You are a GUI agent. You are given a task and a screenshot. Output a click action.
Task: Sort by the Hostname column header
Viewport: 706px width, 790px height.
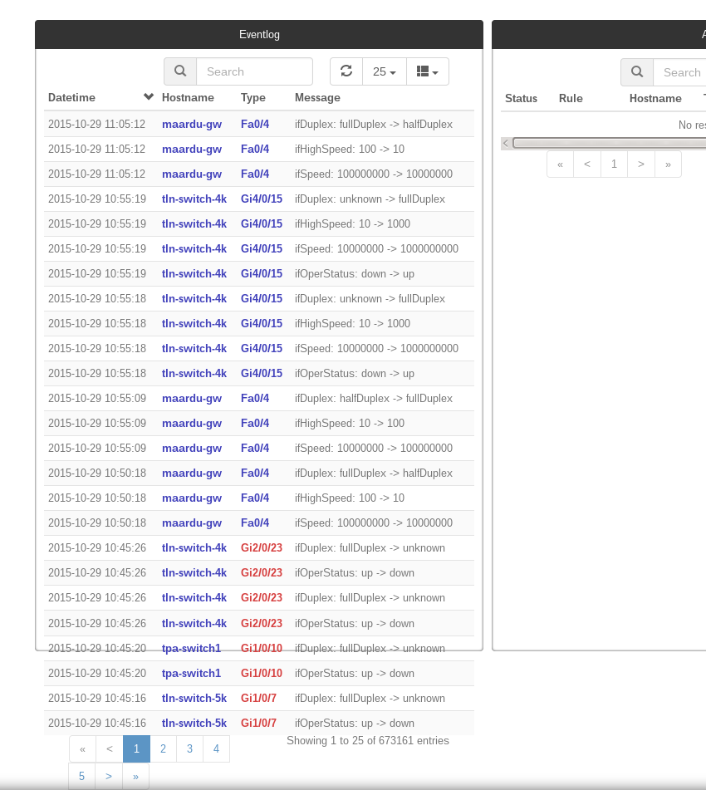pyautogui.click(x=188, y=98)
